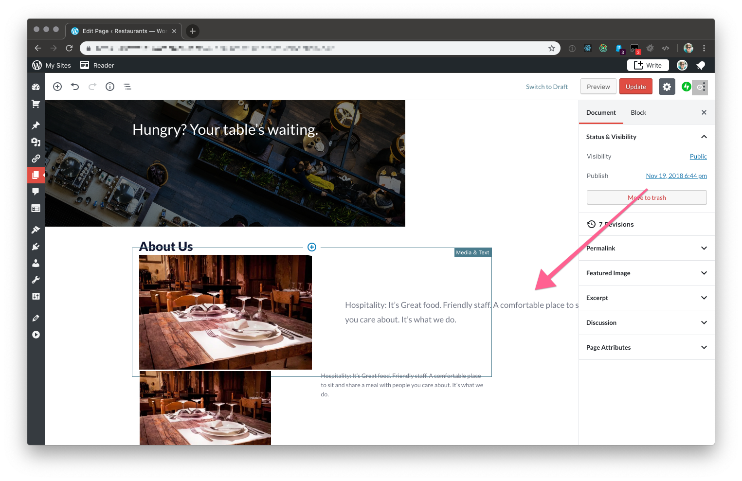
Task: Click the green Jetpack icon
Action: 686,87
